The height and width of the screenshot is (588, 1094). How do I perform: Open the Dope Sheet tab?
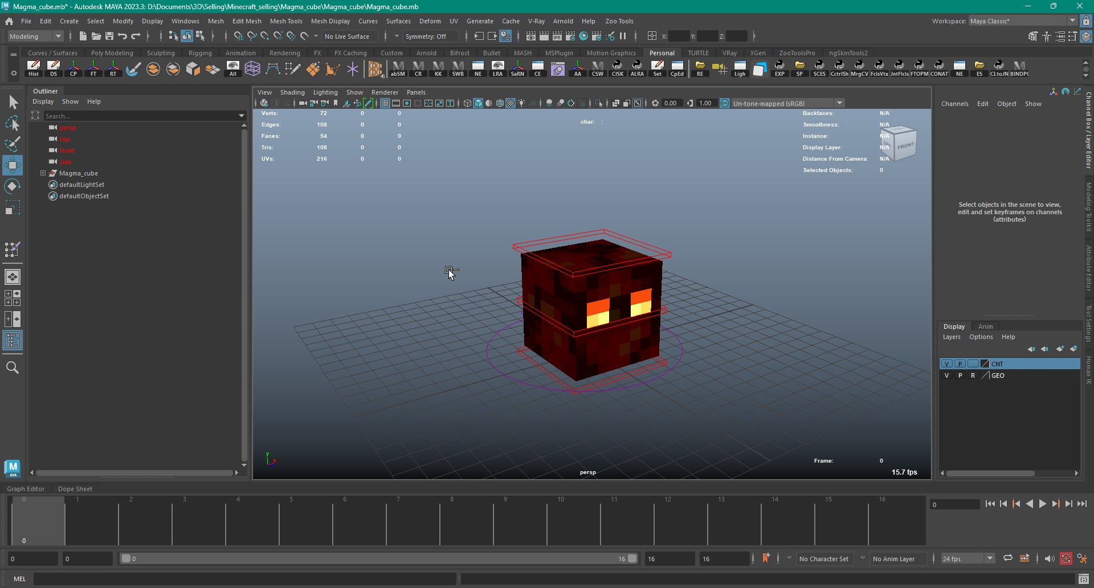click(75, 489)
